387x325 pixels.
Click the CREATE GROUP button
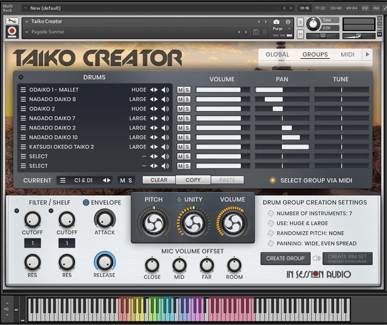coord(285,258)
